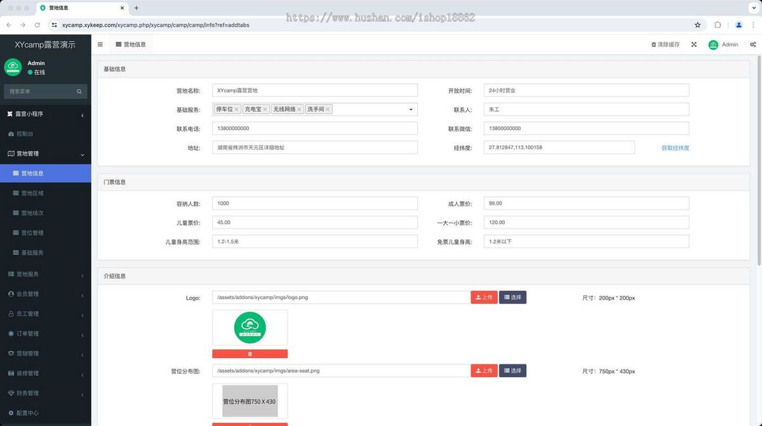Remove the 停车位 service tag
The height and width of the screenshot is (426, 762).
(x=237, y=110)
